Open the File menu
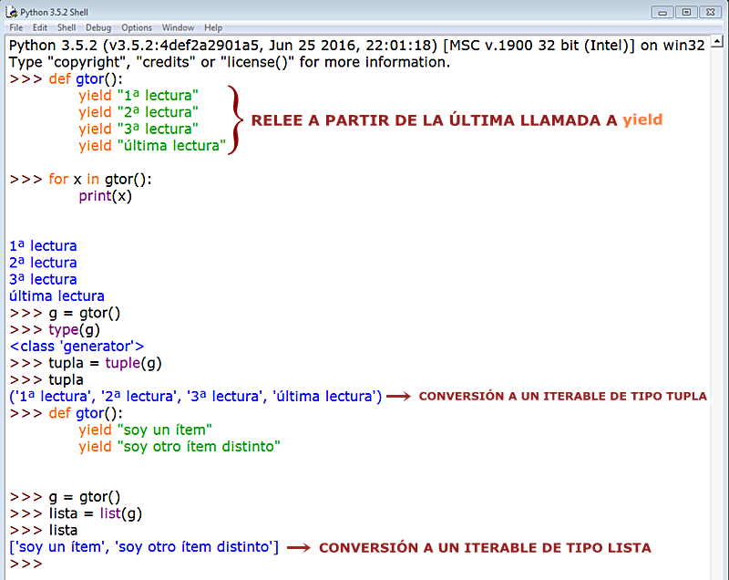 pos(15,26)
